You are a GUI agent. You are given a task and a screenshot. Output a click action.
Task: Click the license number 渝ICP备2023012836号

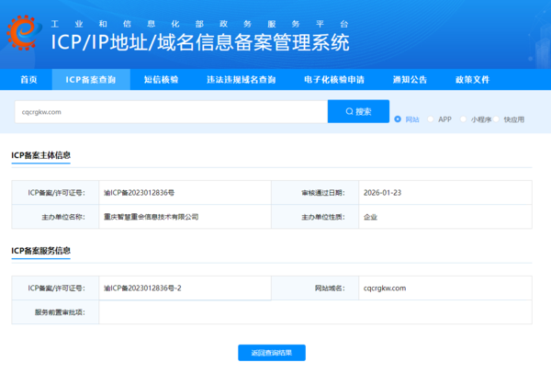pos(139,193)
